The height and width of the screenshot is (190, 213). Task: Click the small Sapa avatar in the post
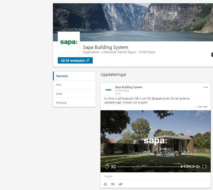109,90
